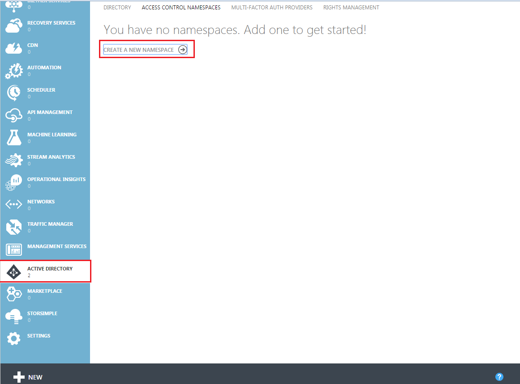
Task: Click the Operational Insights label
Action: click(56, 179)
